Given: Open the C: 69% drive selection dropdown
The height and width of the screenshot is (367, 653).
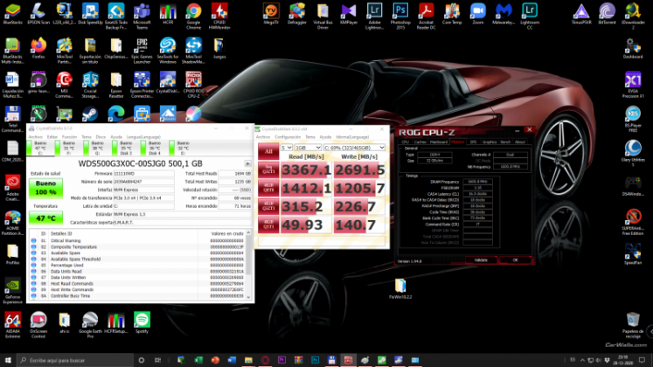Looking at the screenshot, I should [352, 148].
